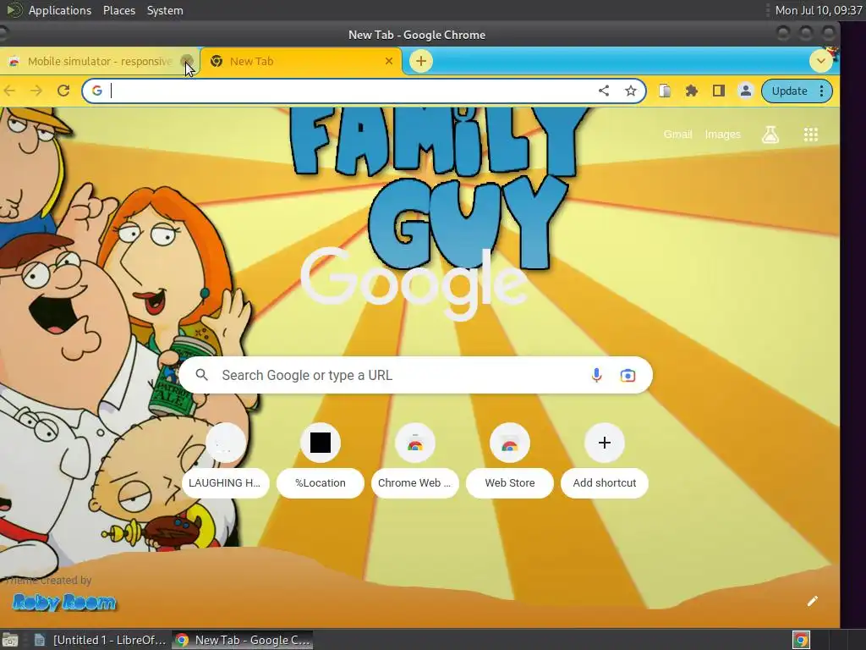Start voice search with the microphone icon
The width and height of the screenshot is (866, 650).
[x=596, y=375]
